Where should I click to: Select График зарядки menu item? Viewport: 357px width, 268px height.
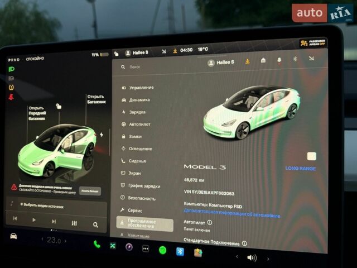click(140, 186)
